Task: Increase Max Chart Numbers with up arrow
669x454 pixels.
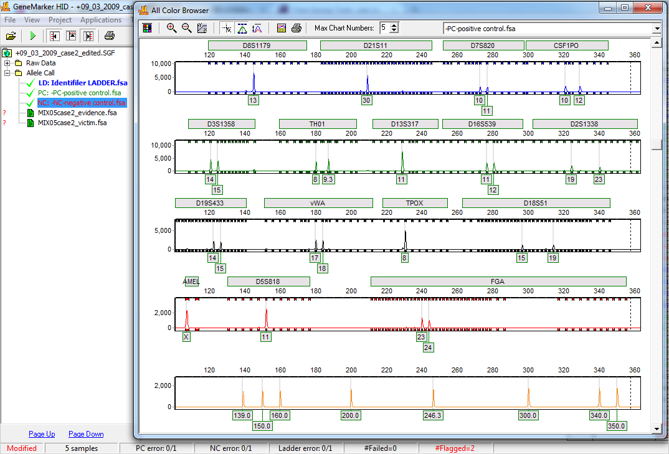Action: click(395, 26)
